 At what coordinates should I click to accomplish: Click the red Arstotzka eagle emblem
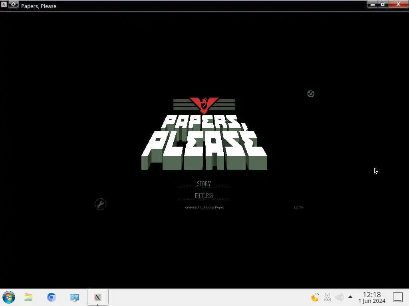coord(204,105)
